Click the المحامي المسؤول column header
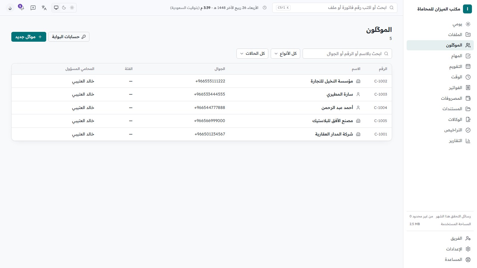Screen dimensions: 477x268 [80, 69]
